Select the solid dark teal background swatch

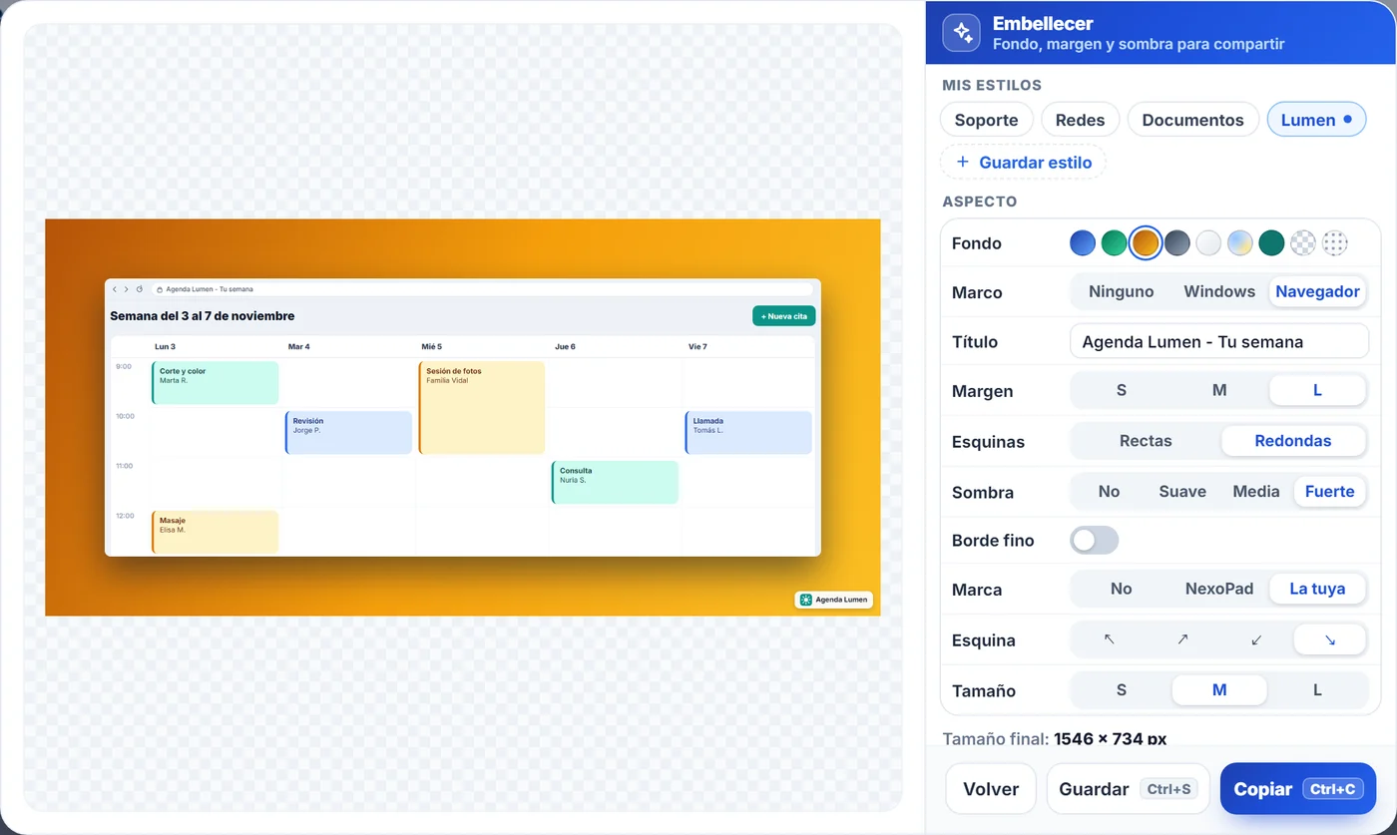tap(1271, 242)
